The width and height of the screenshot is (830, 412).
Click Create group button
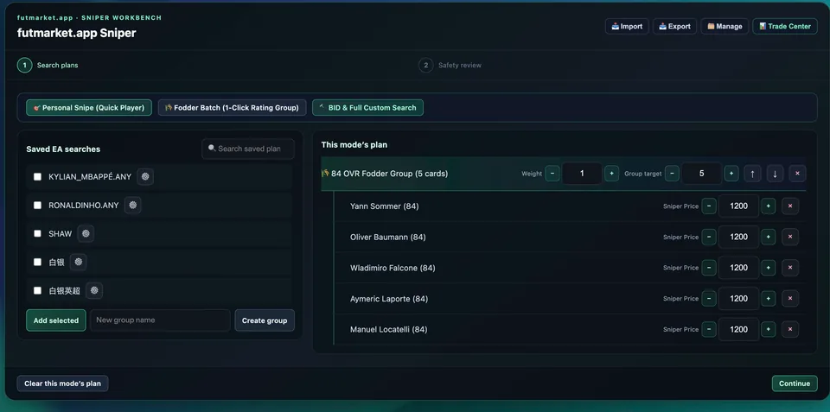[265, 320]
